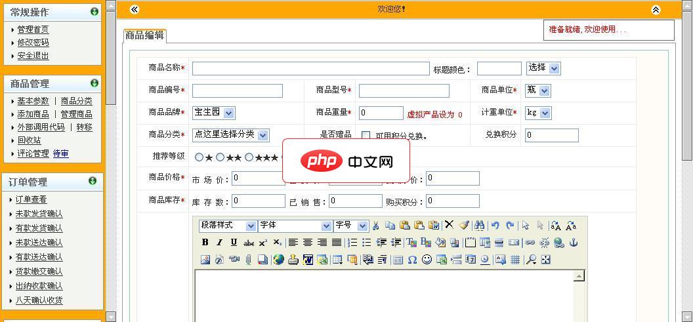Click the Undo arrow icon
The height and width of the screenshot is (322, 693).
495,226
